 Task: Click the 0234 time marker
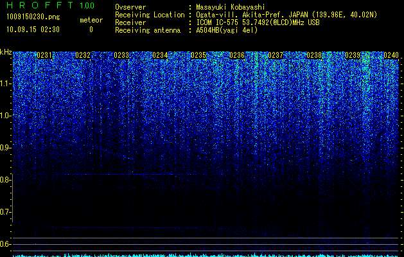(x=160, y=55)
